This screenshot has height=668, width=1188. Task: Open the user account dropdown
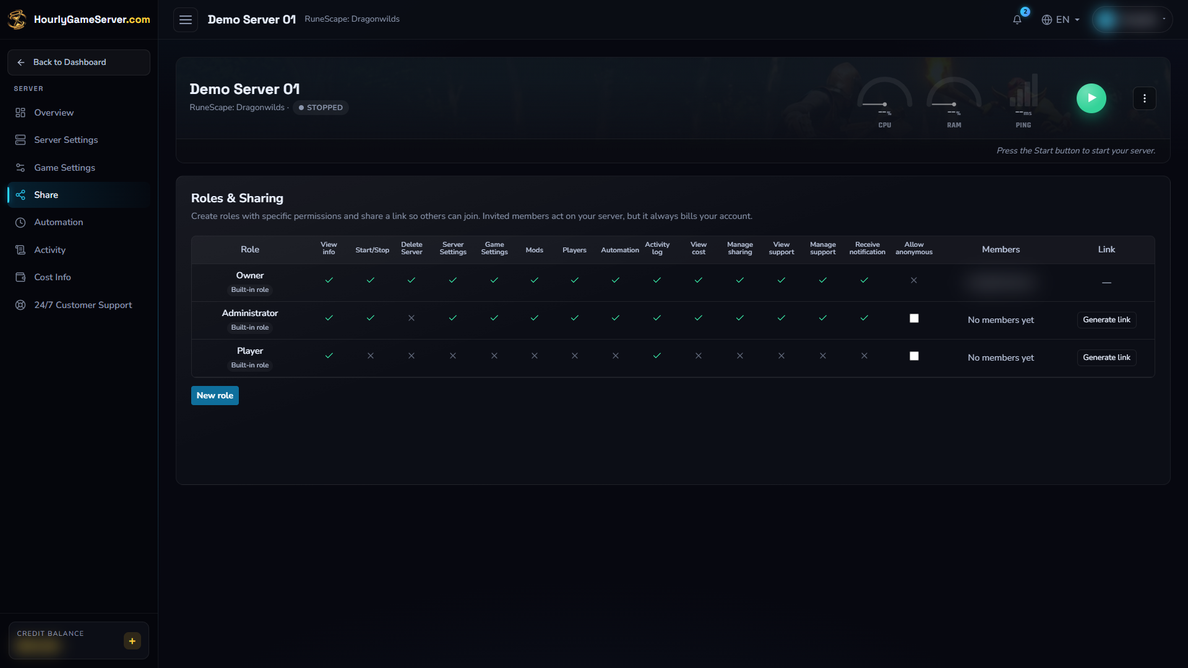point(1132,20)
